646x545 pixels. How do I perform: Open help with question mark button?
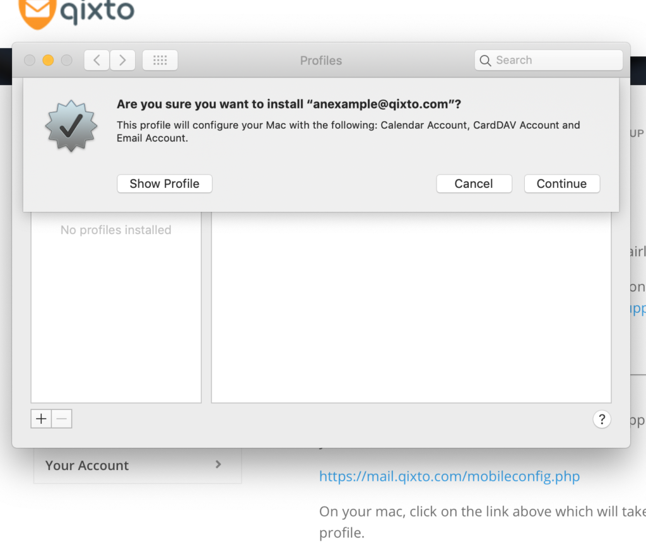[x=602, y=419]
